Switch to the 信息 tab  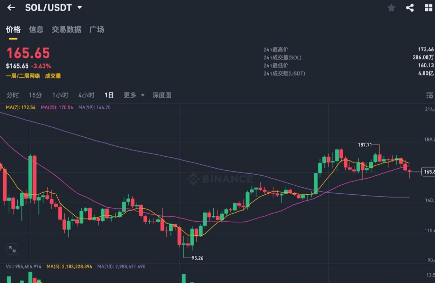click(36, 30)
